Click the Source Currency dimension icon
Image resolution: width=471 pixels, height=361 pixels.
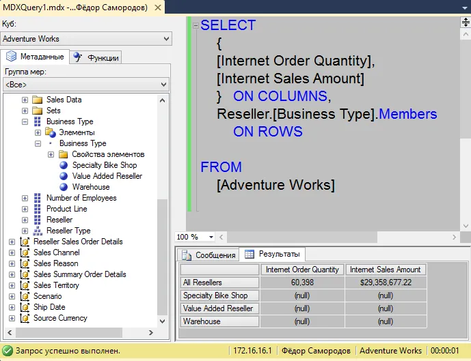pyautogui.click(x=25, y=318)
